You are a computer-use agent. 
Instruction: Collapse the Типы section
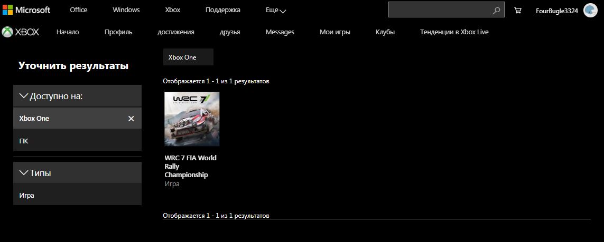[78, 172]
